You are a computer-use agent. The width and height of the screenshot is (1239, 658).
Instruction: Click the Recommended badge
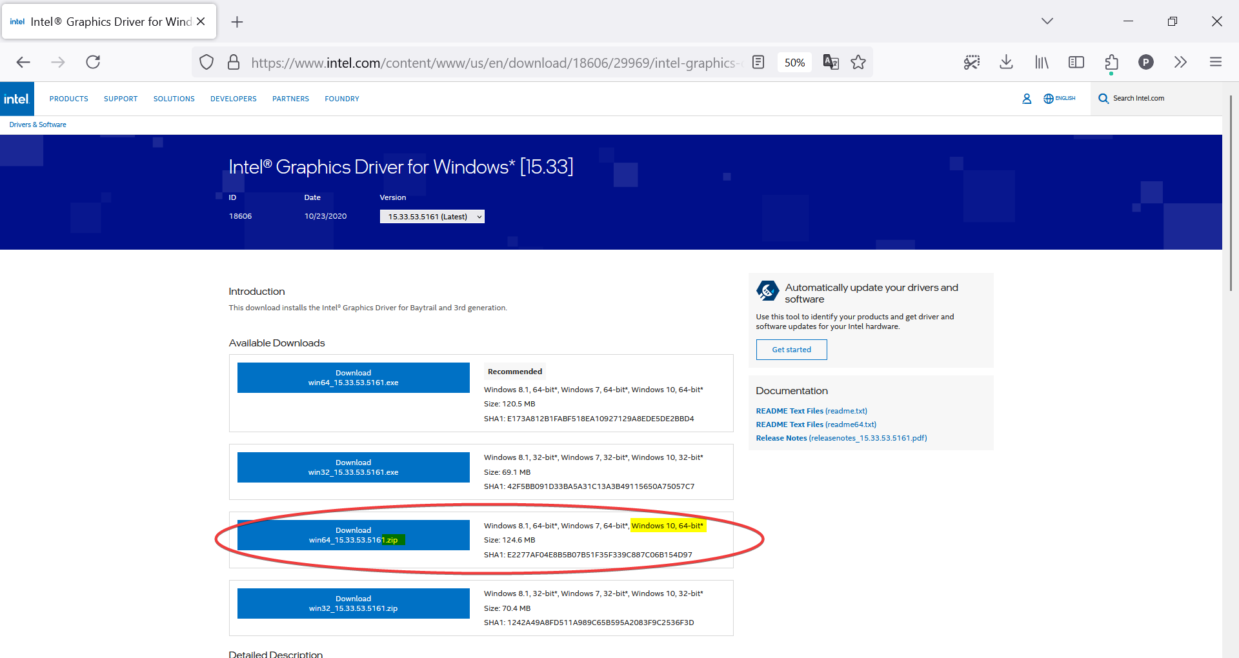515,372
